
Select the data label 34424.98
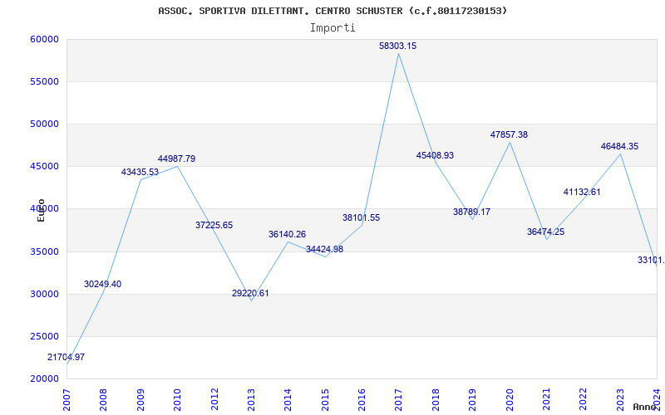[x=324, y=249]
